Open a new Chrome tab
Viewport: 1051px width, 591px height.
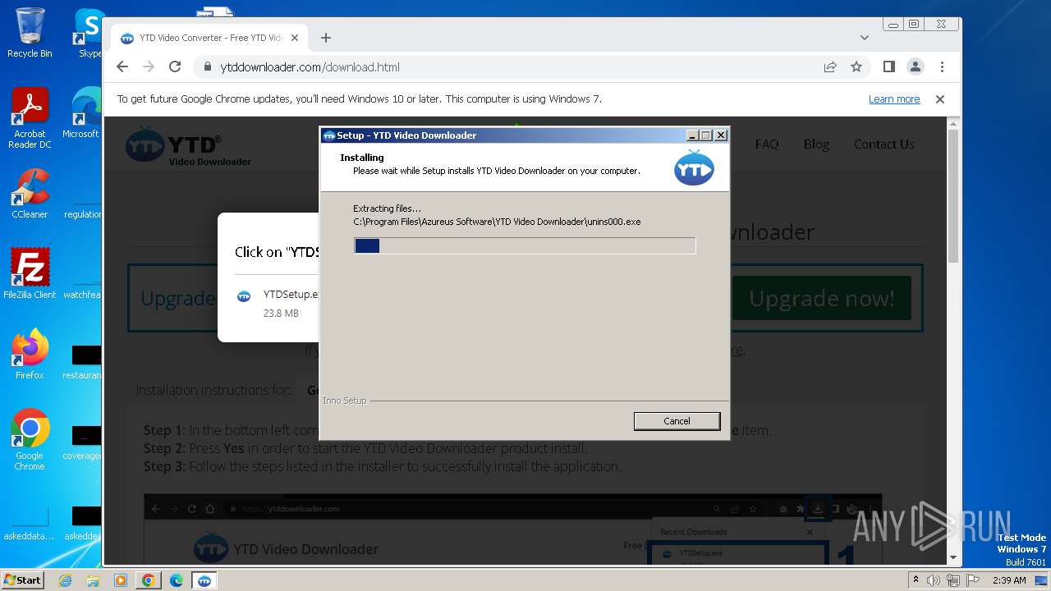tap(326, 38)
